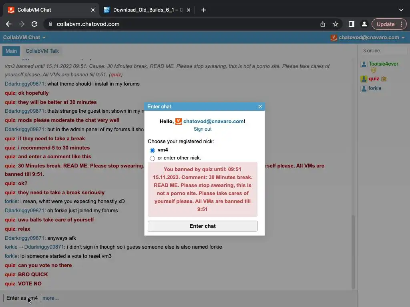410x307 pixels.
Task: Click the quiz username in user list
Action: tap(374, 79)
